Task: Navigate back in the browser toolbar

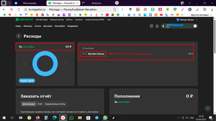Action: click(x=4, y=10)
